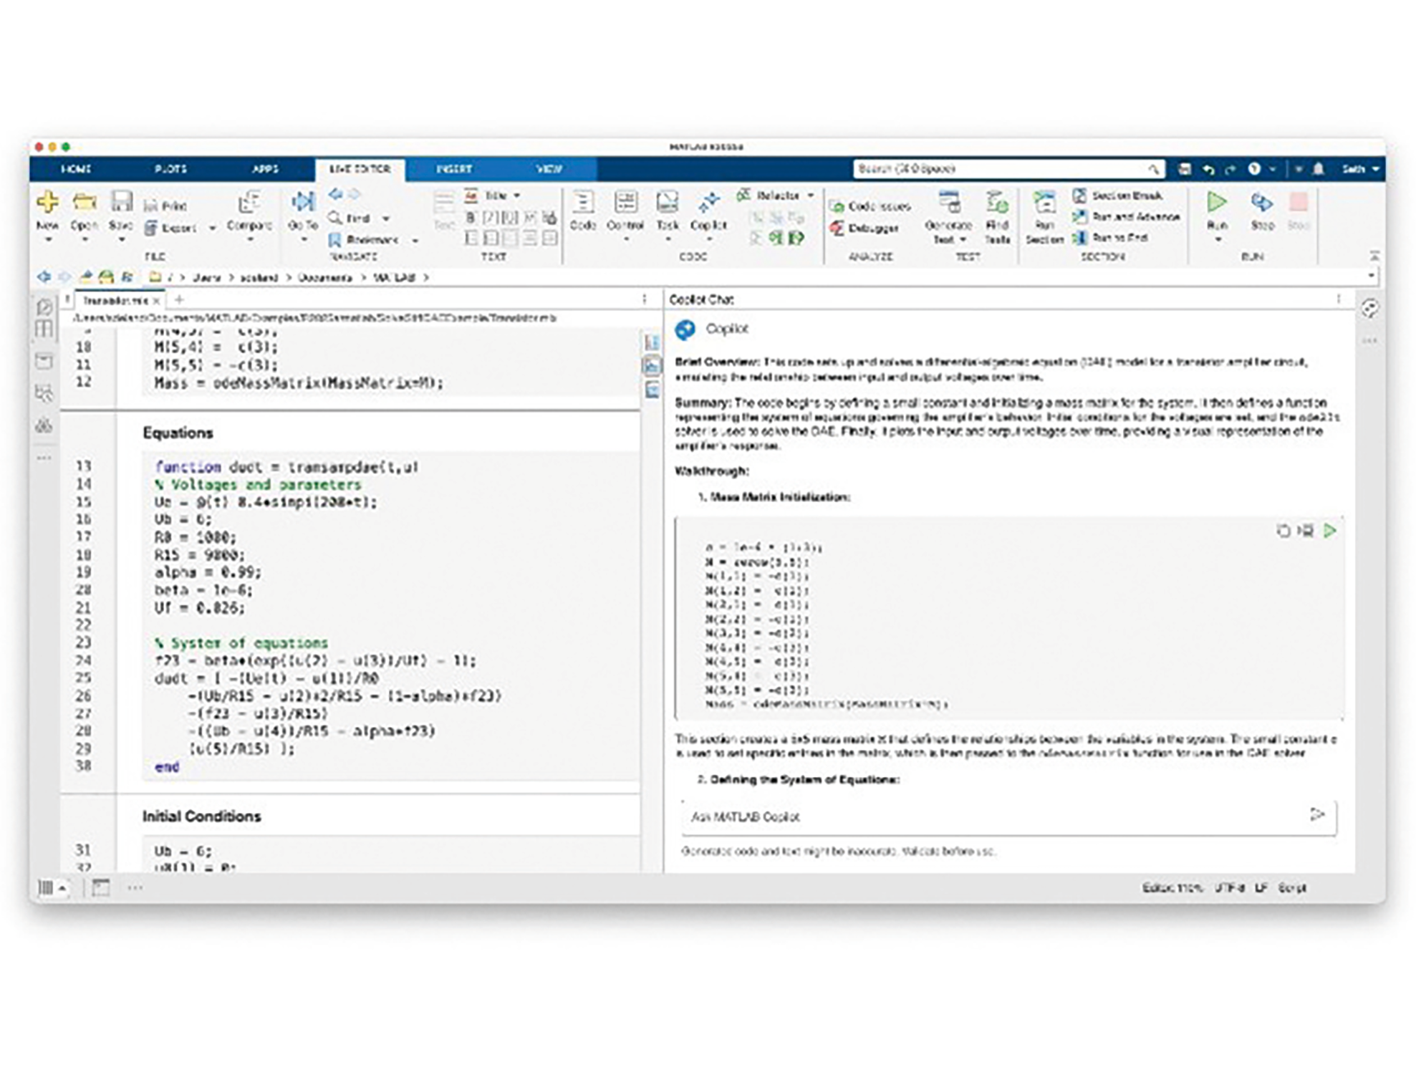This screenshot has width=1416, height=1065.
Task: Toggle bold text formatting
Action: (471, 218)
